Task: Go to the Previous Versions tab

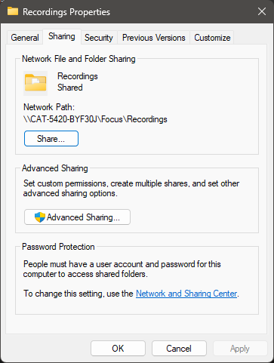Action: 154,38
